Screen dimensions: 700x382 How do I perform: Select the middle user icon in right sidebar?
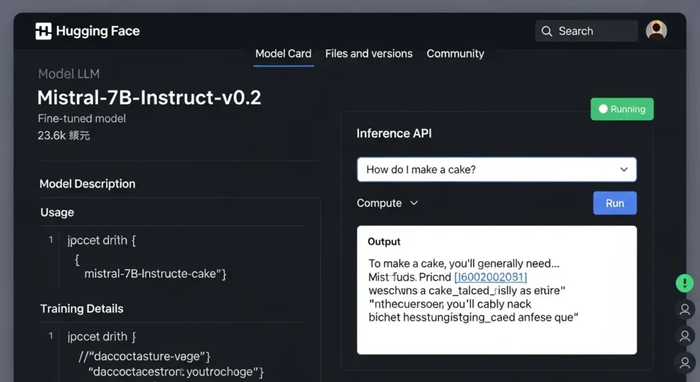click(684, 336)
